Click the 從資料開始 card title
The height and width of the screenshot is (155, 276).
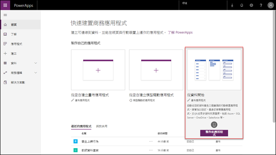(x=195, y=95)
